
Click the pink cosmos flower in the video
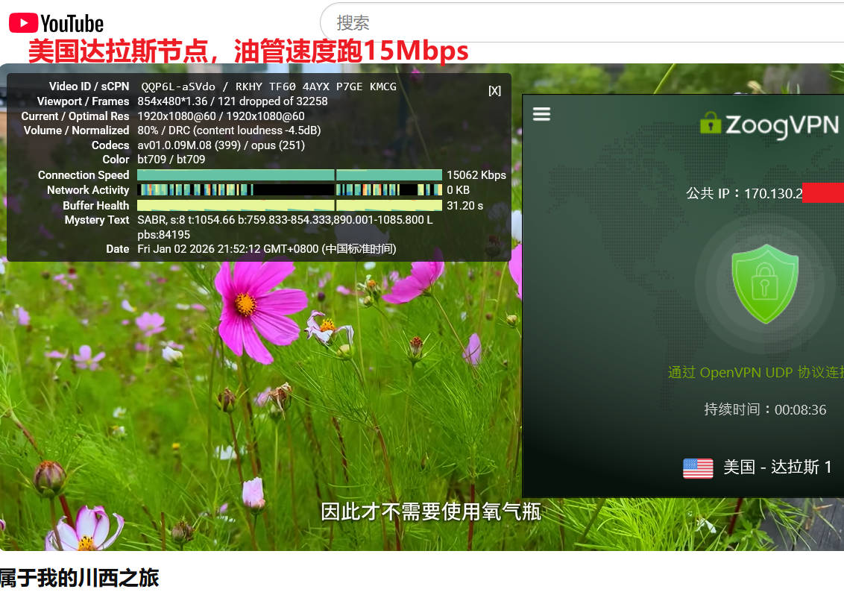[x=251, y=306]
